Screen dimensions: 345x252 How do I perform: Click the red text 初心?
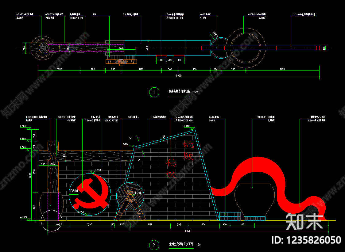coord(171,175)
